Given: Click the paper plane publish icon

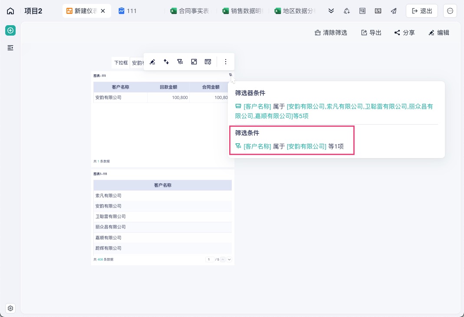Looking at the screenshot, I should [x=394, y=11].
